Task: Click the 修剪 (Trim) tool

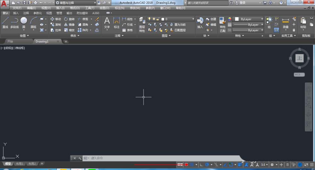Action: click(x=83, y=19)
